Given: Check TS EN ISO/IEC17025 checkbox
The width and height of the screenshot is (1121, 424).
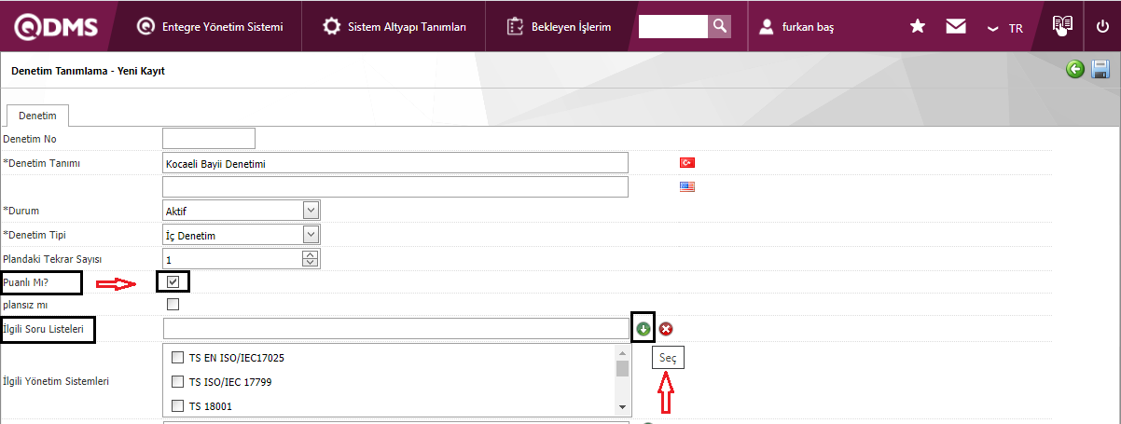Looking at the screenshot, I should (x=178, y=357).
